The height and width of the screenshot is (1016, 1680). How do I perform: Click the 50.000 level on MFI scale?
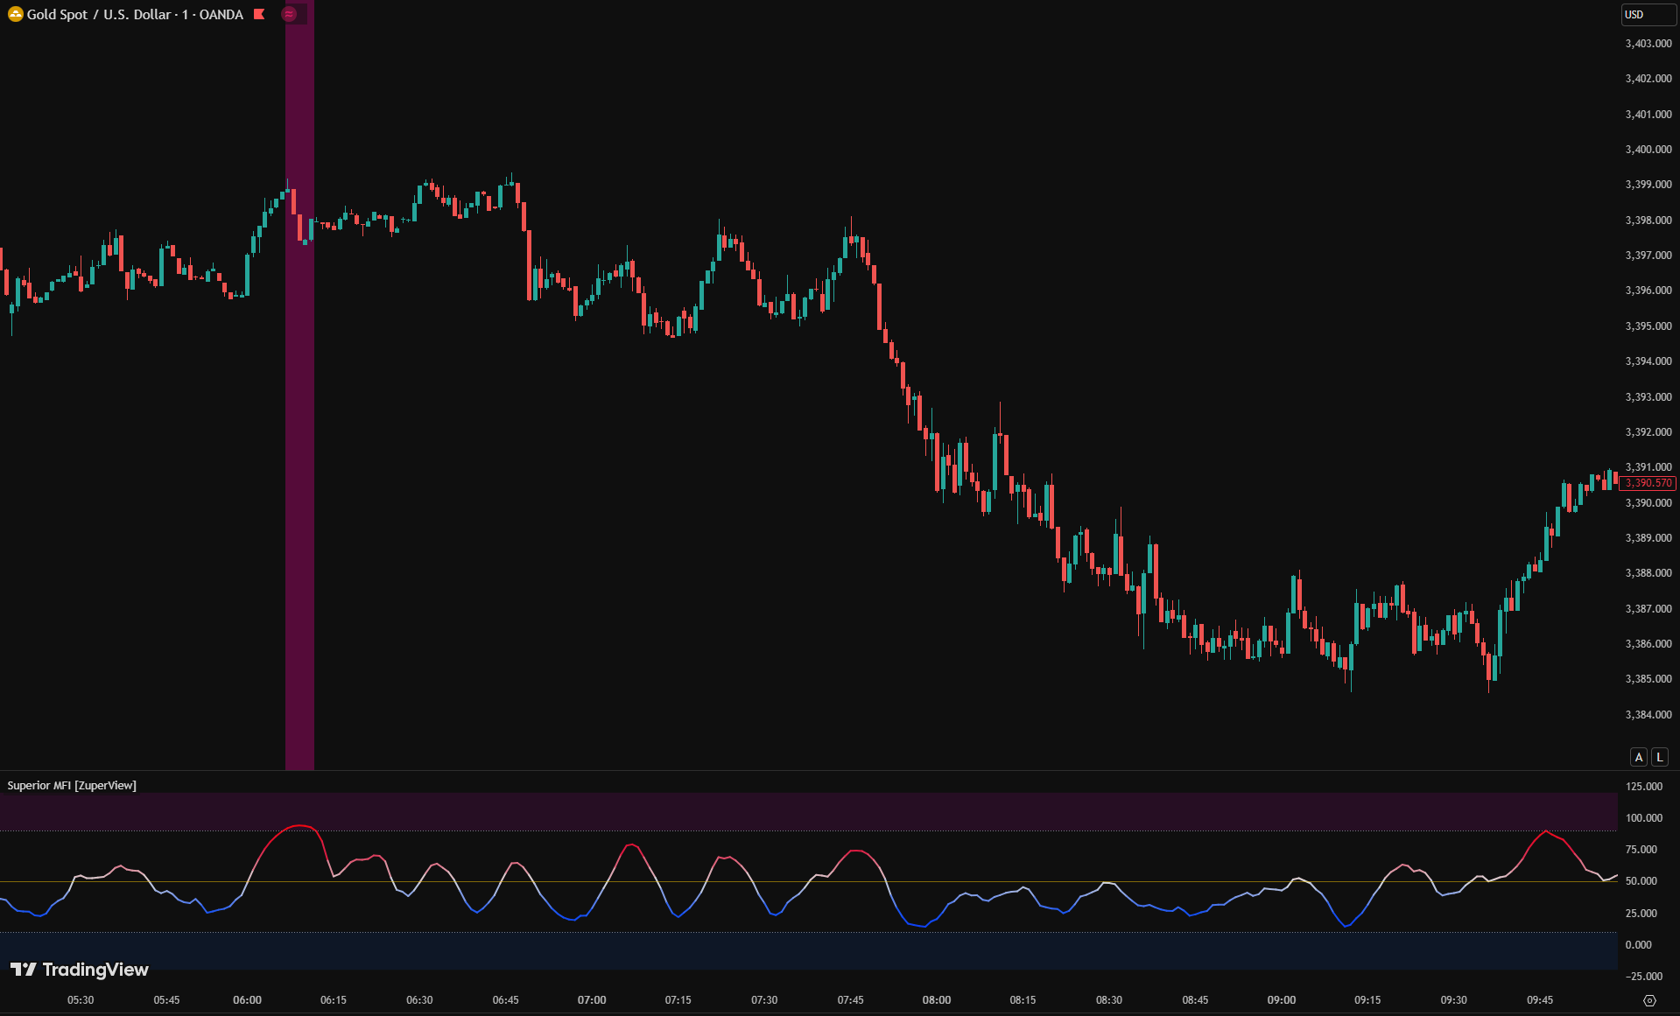1641,881
